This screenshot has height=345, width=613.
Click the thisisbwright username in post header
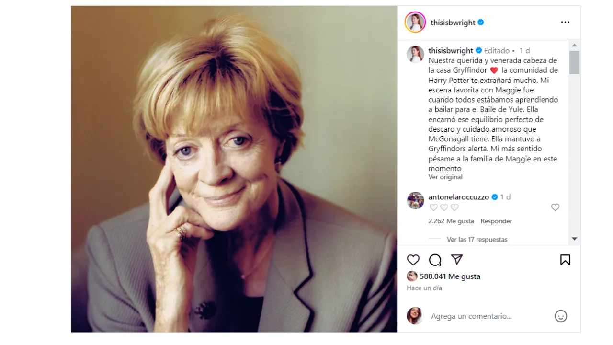coord(453,23)
